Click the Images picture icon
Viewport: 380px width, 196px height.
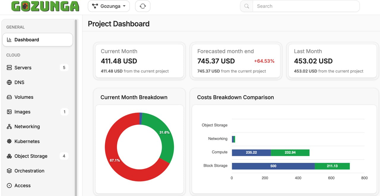[9, 112]
